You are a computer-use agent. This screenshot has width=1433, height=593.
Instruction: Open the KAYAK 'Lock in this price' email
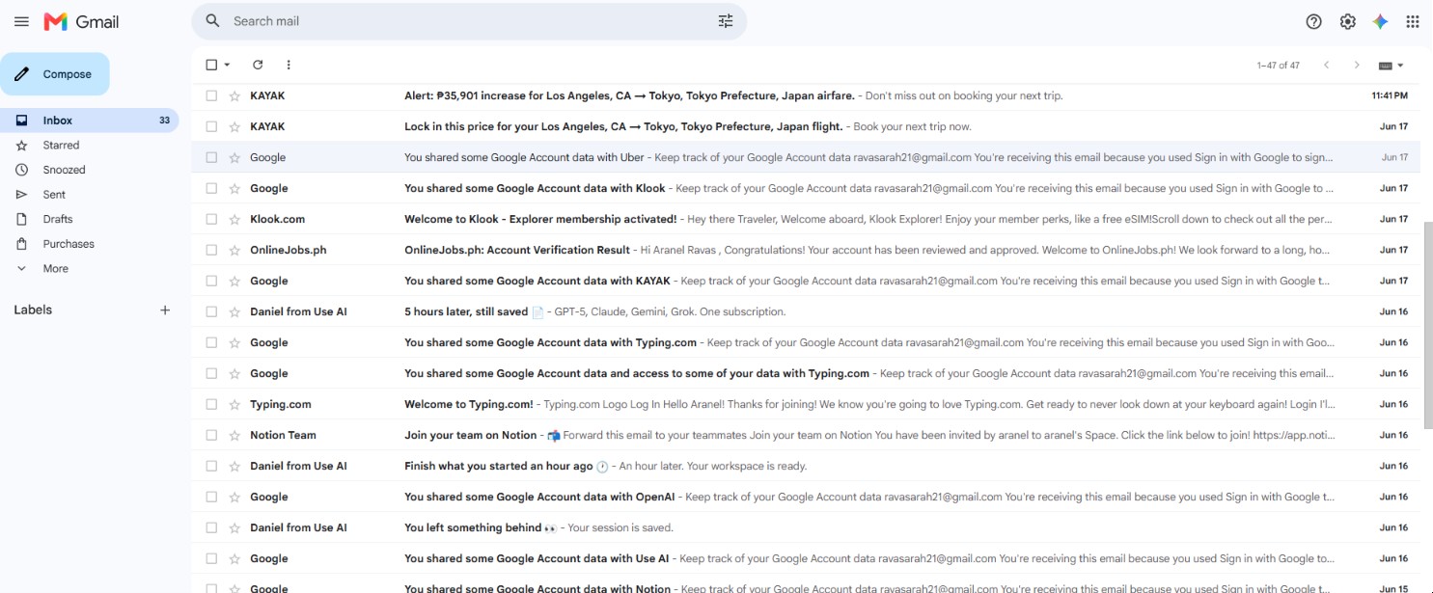click(806, 126)
